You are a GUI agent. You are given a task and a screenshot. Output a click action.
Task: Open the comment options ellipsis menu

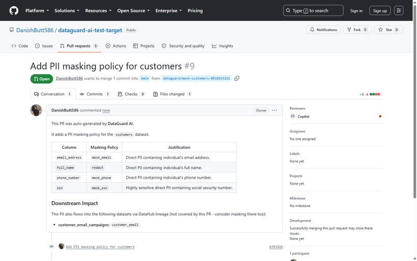pos(274,110)
